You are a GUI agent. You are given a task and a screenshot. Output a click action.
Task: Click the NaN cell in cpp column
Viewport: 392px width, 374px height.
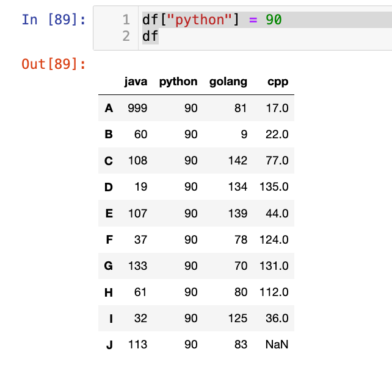tap(277, 345)
